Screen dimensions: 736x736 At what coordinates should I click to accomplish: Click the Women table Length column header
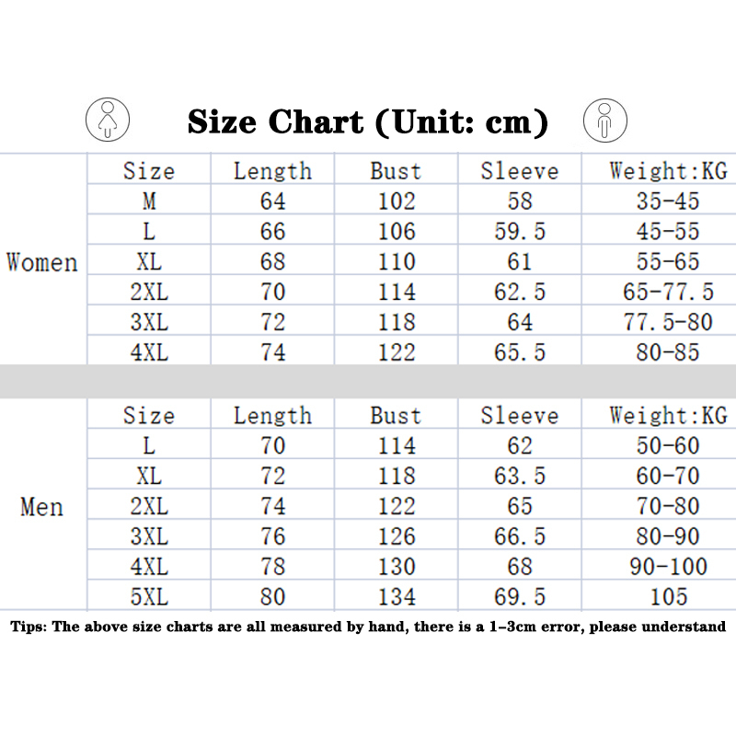tap(272, 171)
